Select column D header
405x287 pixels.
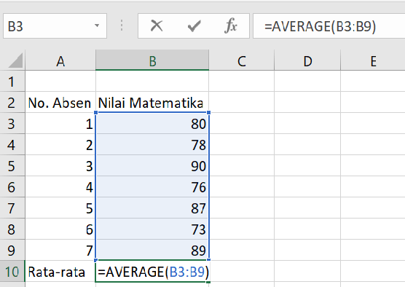(307, 60)
